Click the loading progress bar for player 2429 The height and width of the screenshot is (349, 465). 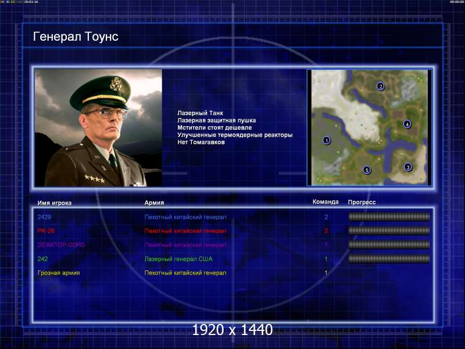pyautogui.click(x=389, y=217)
